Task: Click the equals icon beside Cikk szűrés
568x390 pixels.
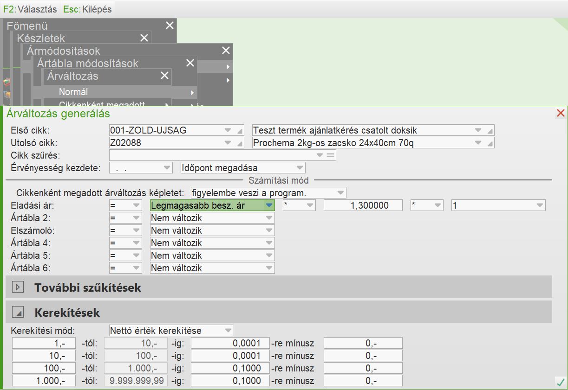Action: tap(331, 156)
